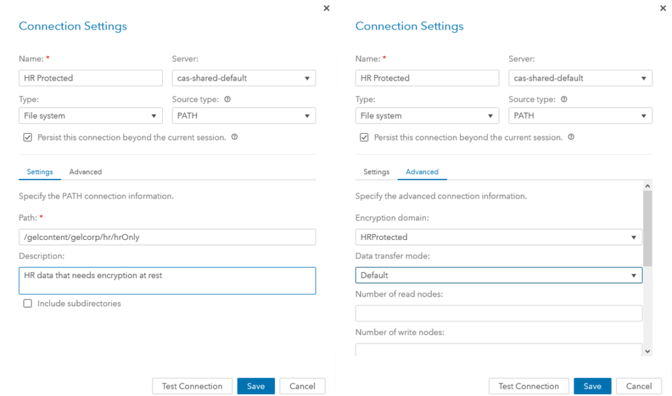Click scrollbar up arrow in Advanced panel
The height and width of the screenshot is (396, 672).
coord(647,186)
